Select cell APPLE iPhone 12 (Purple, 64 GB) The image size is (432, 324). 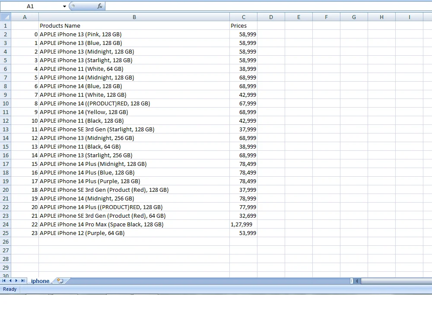click(x=134, y=233)
